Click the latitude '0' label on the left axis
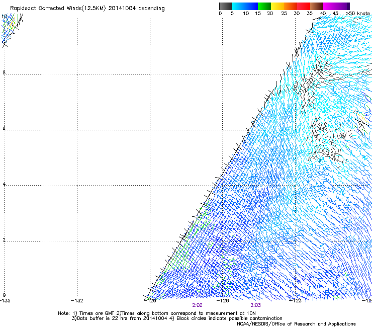The image size is (372, 327). (4, 295)
